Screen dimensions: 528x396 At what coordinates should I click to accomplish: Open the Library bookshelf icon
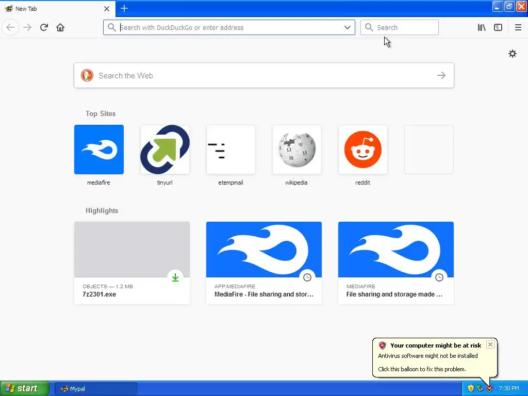point(482,27)
